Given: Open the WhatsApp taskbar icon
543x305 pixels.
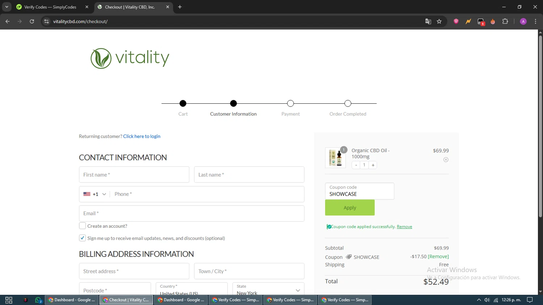Looking at the screenshot, I should (38, 300).
